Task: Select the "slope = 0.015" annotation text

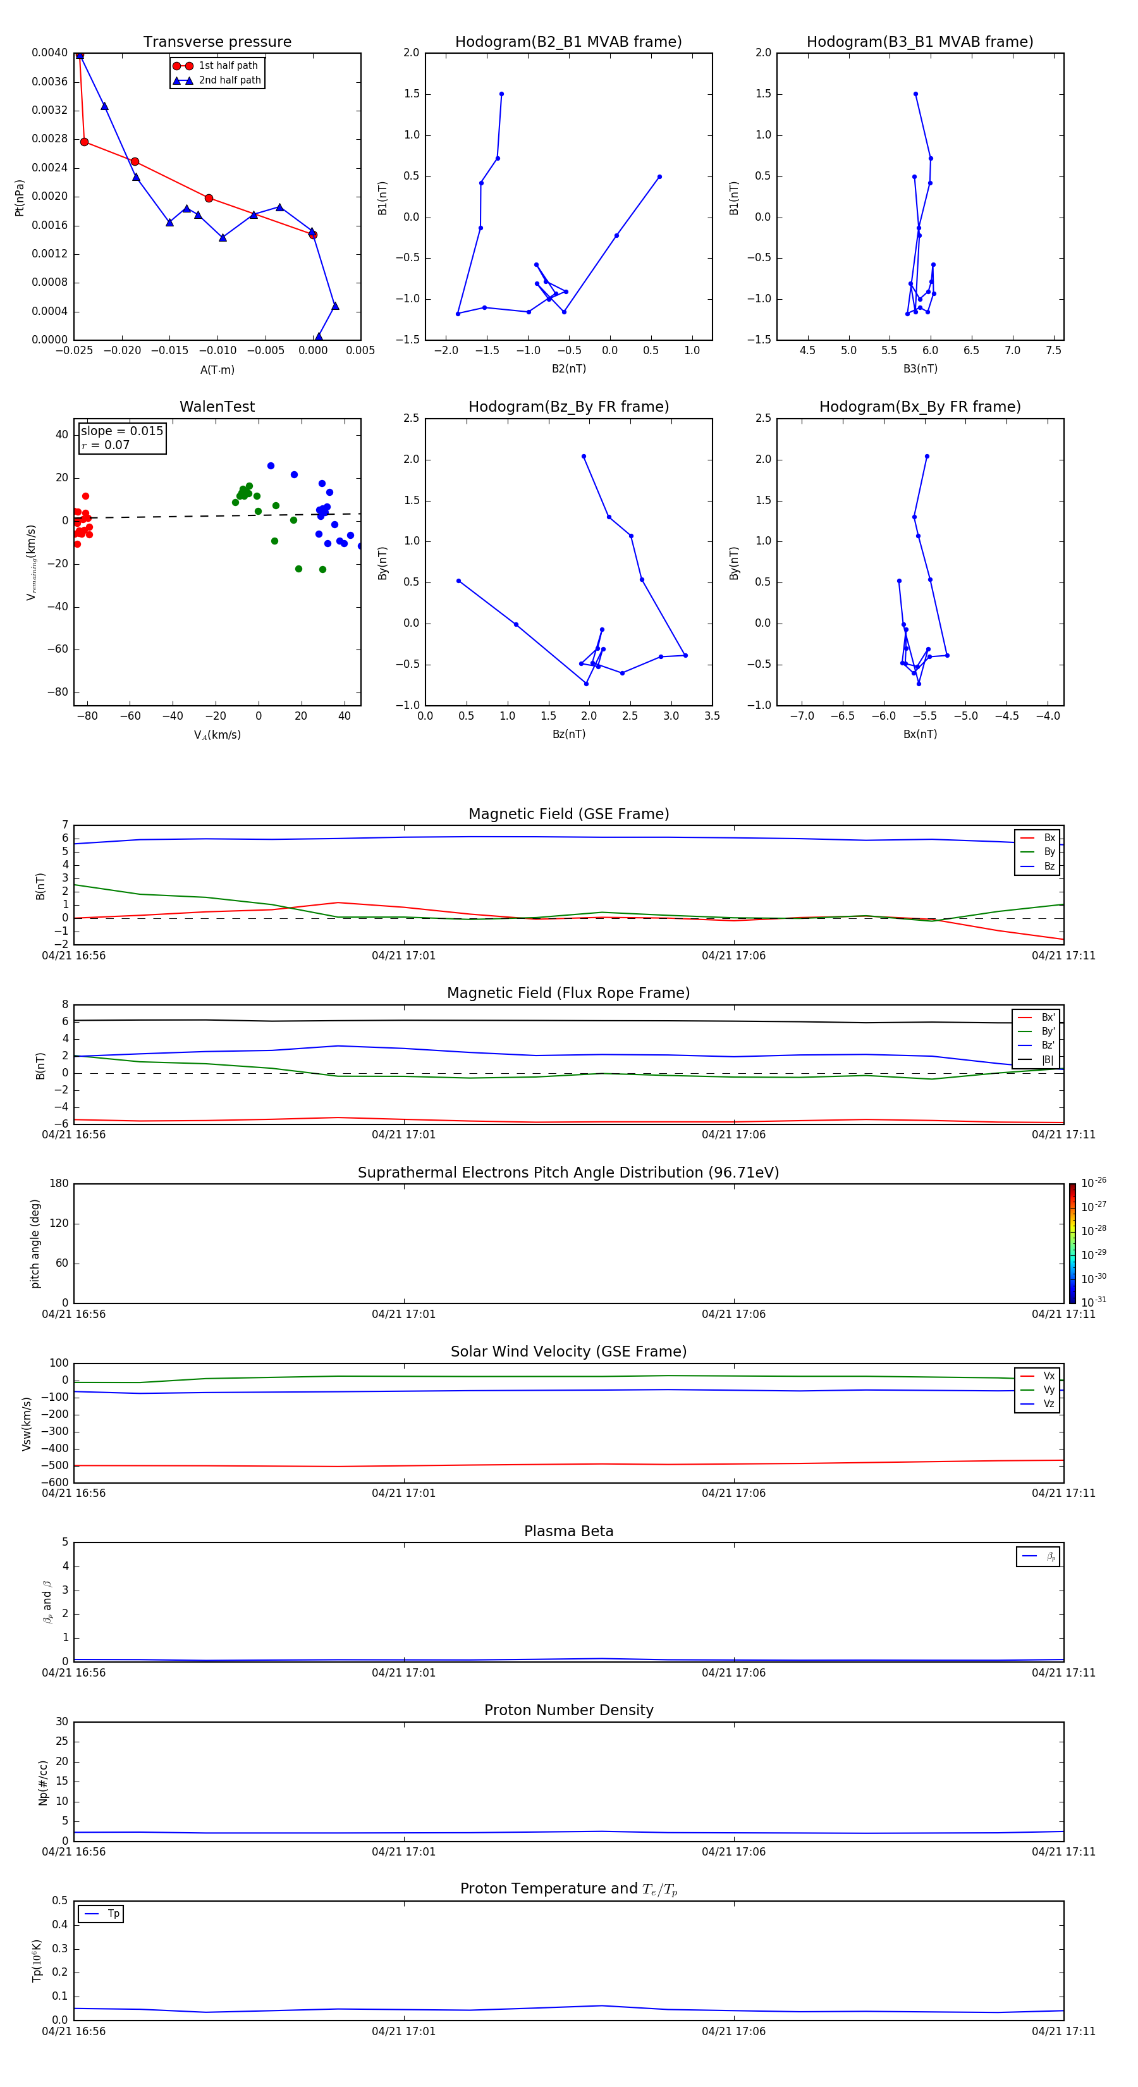Action: (x=121, y=431)
